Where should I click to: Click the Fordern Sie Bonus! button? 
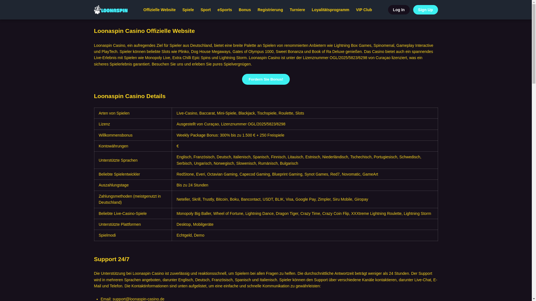pos(266,79)
